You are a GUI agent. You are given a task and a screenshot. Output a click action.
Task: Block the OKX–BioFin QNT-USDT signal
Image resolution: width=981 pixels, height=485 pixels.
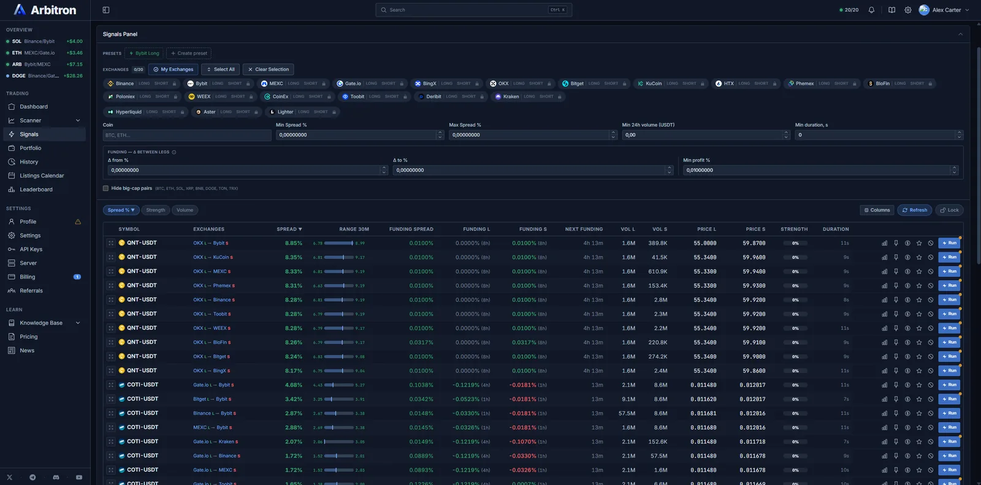tap(931, 342)
